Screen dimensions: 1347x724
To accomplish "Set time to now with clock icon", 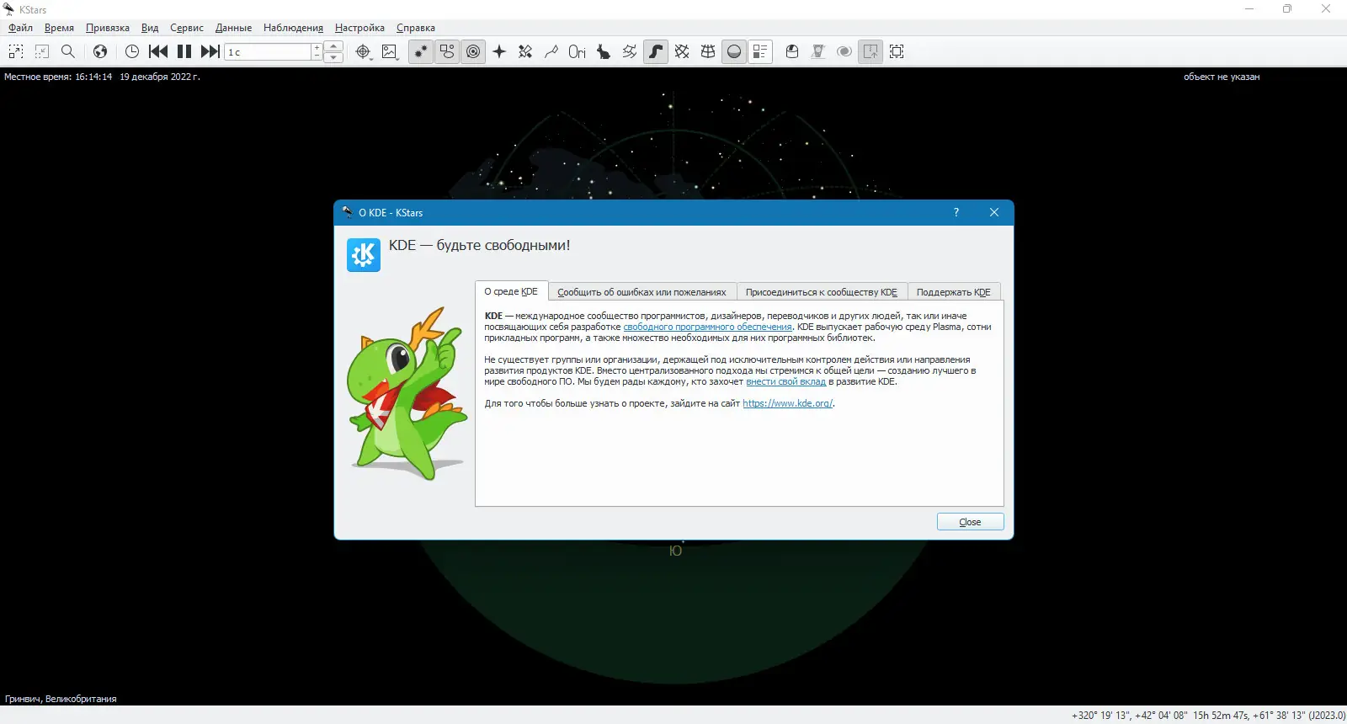I will click(x=132, y=51).
